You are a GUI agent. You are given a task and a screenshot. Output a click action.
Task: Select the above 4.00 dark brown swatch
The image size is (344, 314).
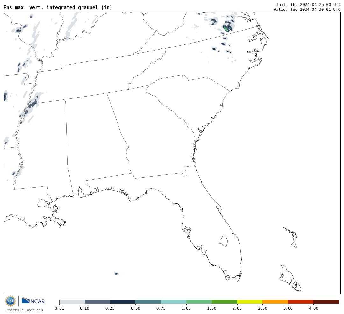pos(326,302)
